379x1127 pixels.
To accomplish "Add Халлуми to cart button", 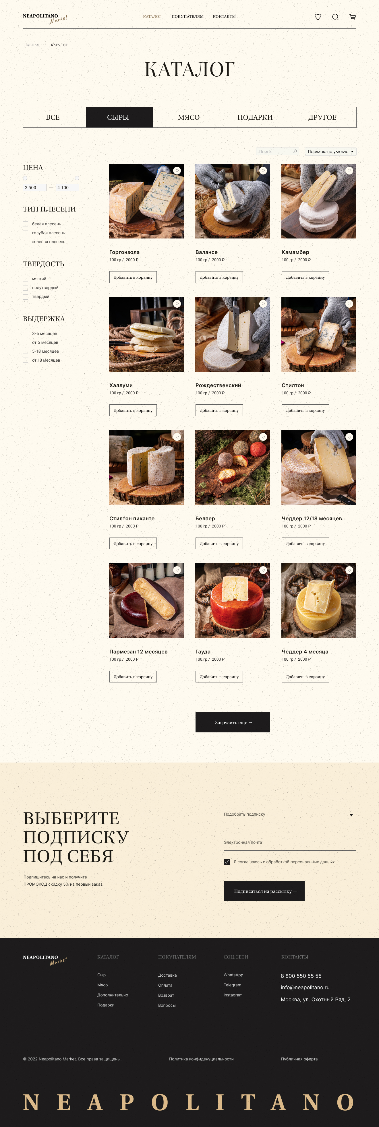I will click(133, 410).
